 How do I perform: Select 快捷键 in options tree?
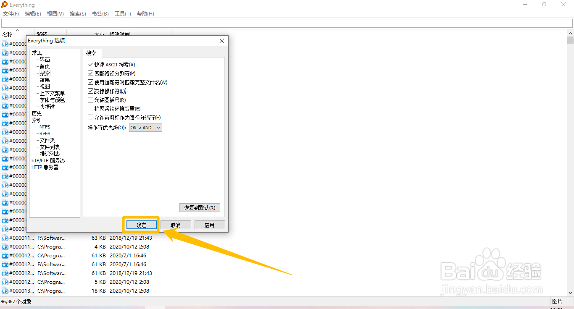(47, 107)
